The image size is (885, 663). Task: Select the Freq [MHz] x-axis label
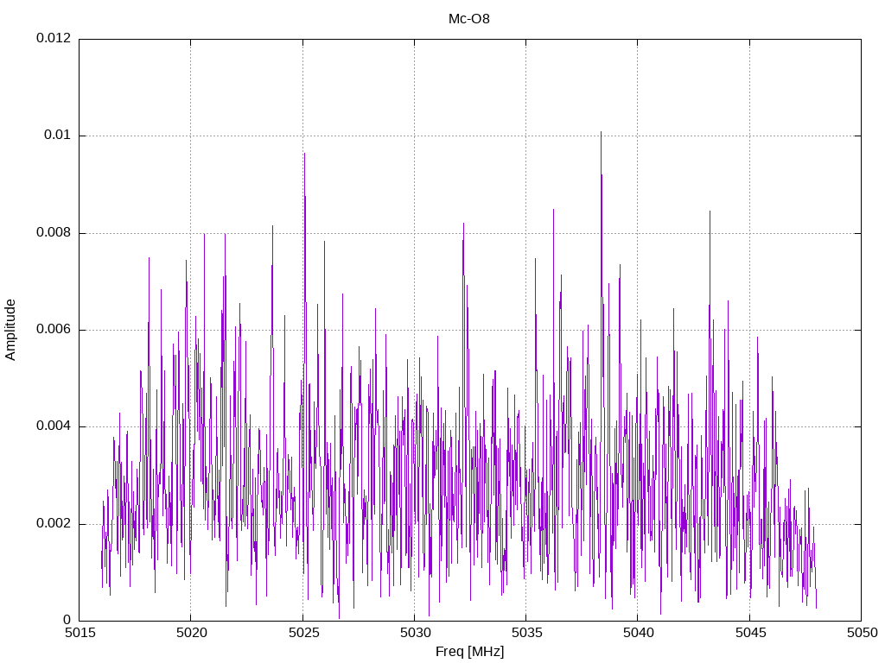(x=469, y=651)
